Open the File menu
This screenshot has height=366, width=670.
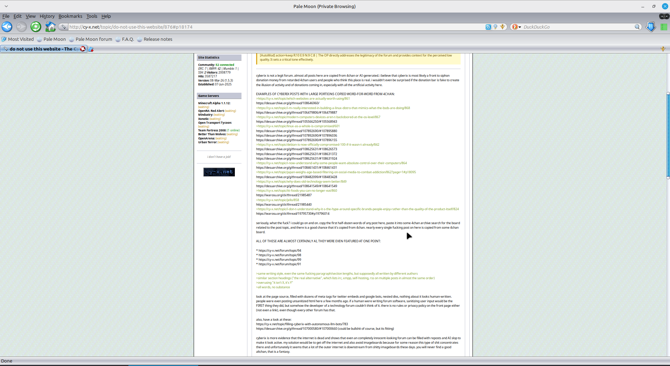click(x=6, y=16)
